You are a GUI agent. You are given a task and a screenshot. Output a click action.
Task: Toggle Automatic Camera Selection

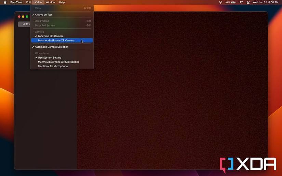coord(62,47)
